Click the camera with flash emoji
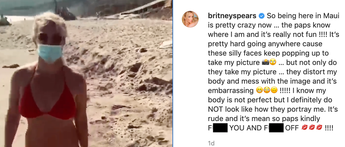Screen dimensions: 345x147 pyautogui.click(x=265, y=62)
